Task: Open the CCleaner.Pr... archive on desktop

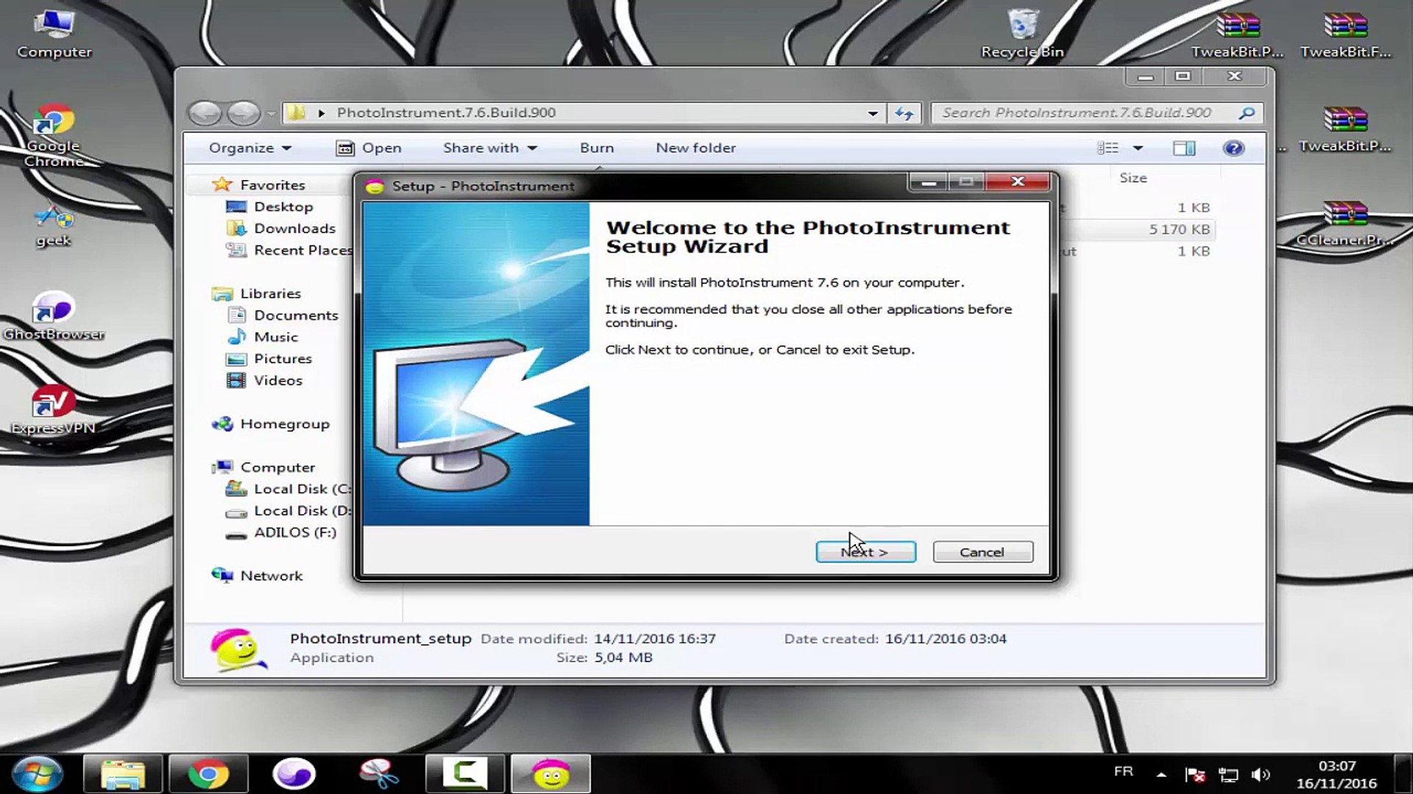Action: tap(1345, 223)
